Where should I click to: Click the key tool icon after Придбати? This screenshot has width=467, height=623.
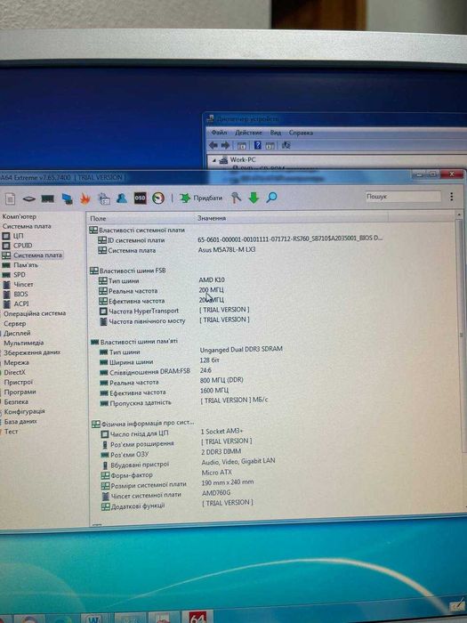(x=236, y=198)
